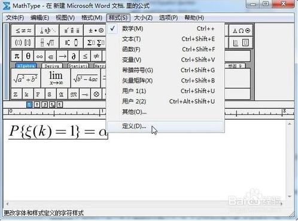Open the summation templates palette
The height and width of the screenshot is (221, 298).
tap(95, 42)
